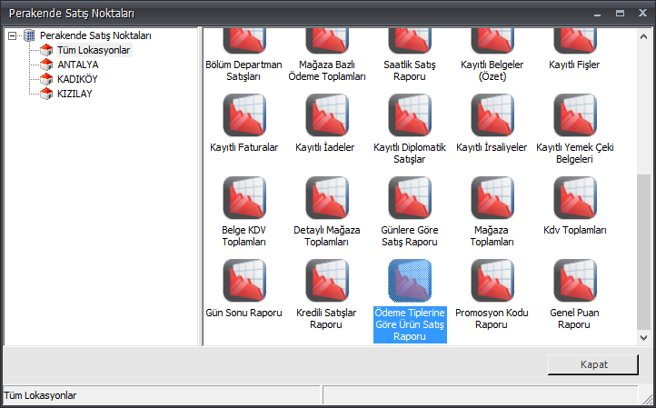Open the Kayıtlı İrsaliyeler report icon
The height and width of the screenshot is (408, 656).
pyautogui.click(x=492, y=115)
